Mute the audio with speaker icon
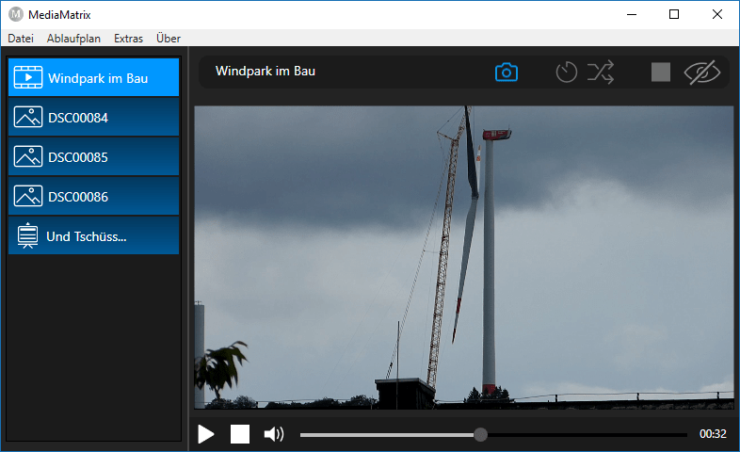This screenshot has width=740, height=452. (x=273, y=434)
